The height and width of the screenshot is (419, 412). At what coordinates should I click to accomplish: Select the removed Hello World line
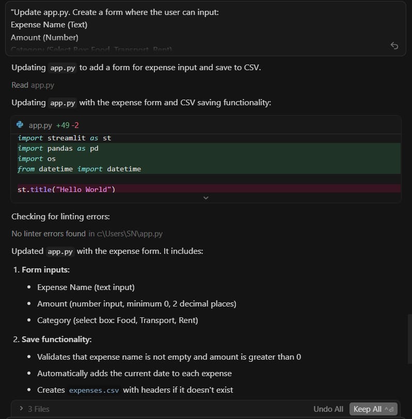coord(68,189)
